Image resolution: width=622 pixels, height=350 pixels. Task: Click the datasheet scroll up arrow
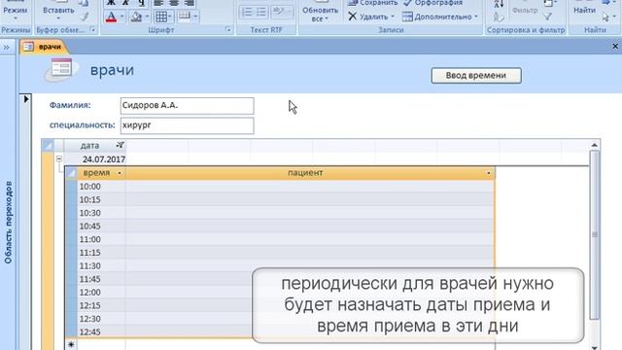tap(594, 145)
